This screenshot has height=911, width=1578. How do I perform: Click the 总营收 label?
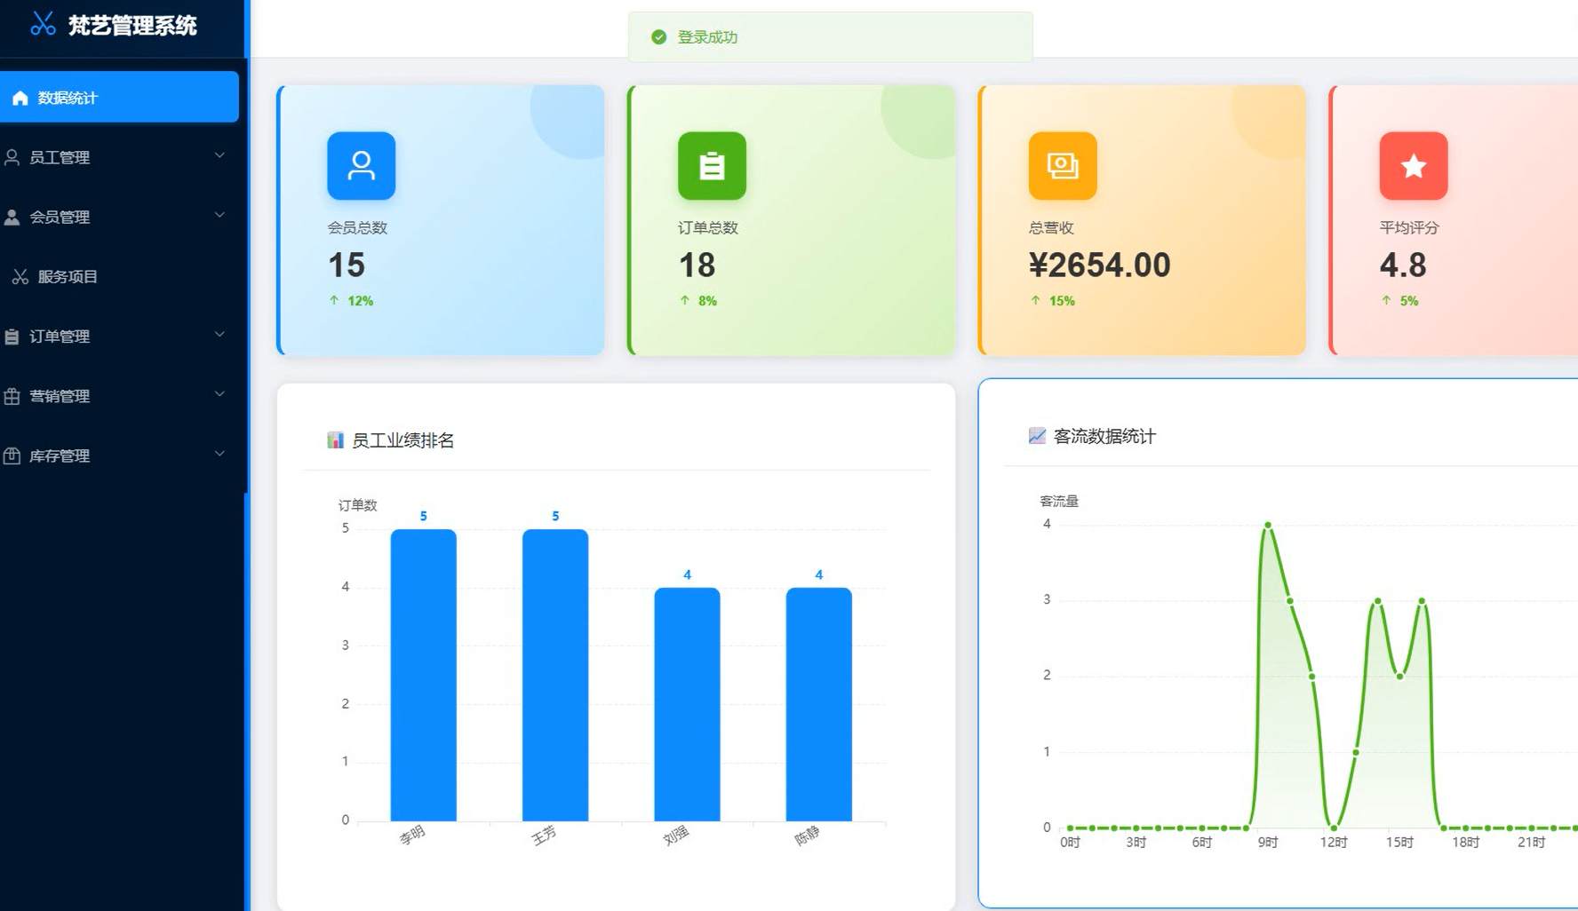[1051, 227]
